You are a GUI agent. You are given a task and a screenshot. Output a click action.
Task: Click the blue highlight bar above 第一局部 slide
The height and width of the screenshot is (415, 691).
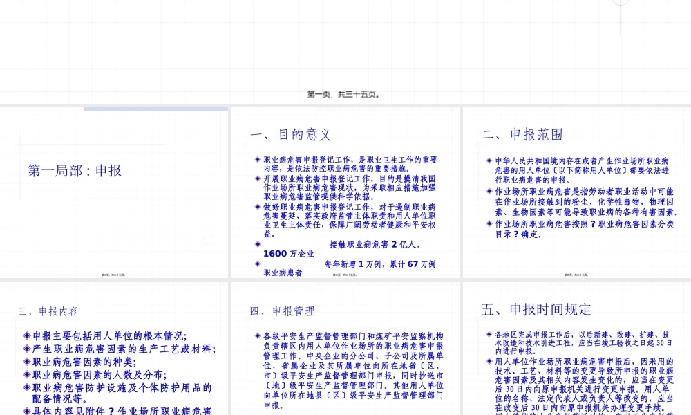pos(155,108)
